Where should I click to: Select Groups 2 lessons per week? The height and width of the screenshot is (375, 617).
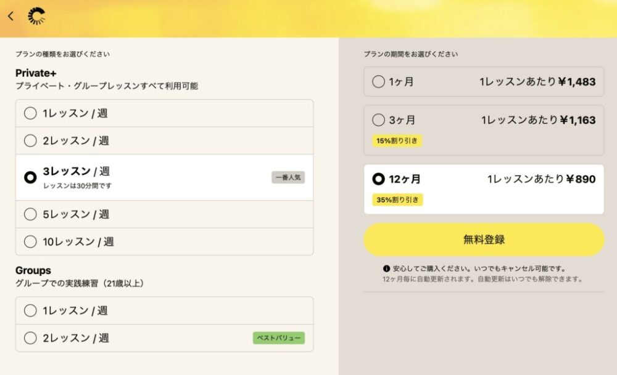click(x=30, y=337)
